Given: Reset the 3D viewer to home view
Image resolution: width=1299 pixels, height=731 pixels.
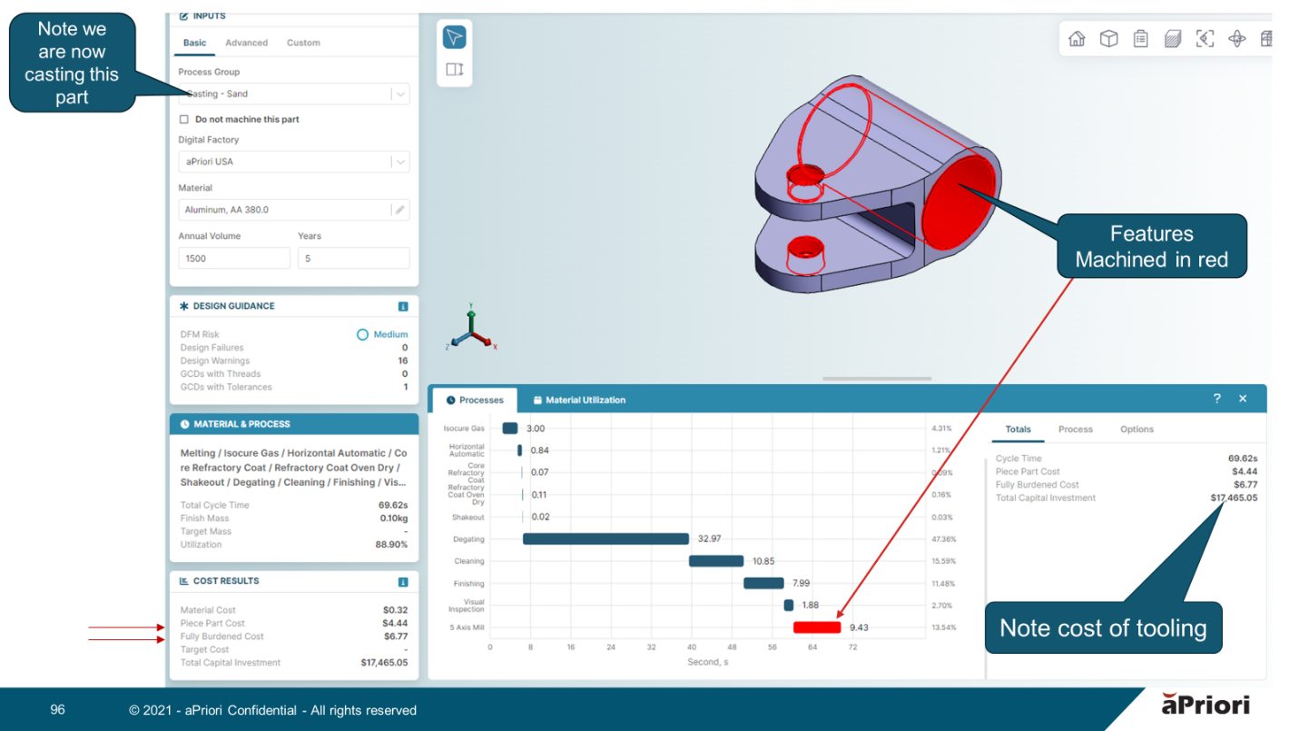Looking at the screenshot, I should pos(1077,39).
